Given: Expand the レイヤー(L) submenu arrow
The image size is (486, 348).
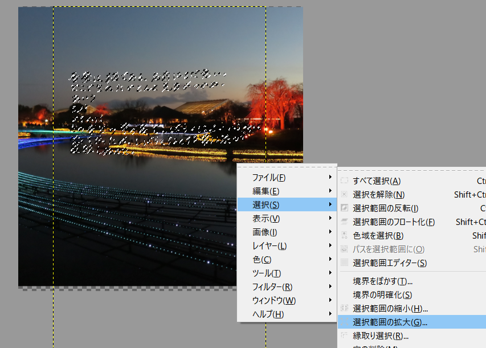Looking at the screenshot, I should [330, 245].
